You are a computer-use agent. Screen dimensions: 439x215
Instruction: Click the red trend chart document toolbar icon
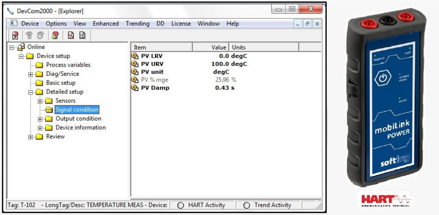pos(71,36)
